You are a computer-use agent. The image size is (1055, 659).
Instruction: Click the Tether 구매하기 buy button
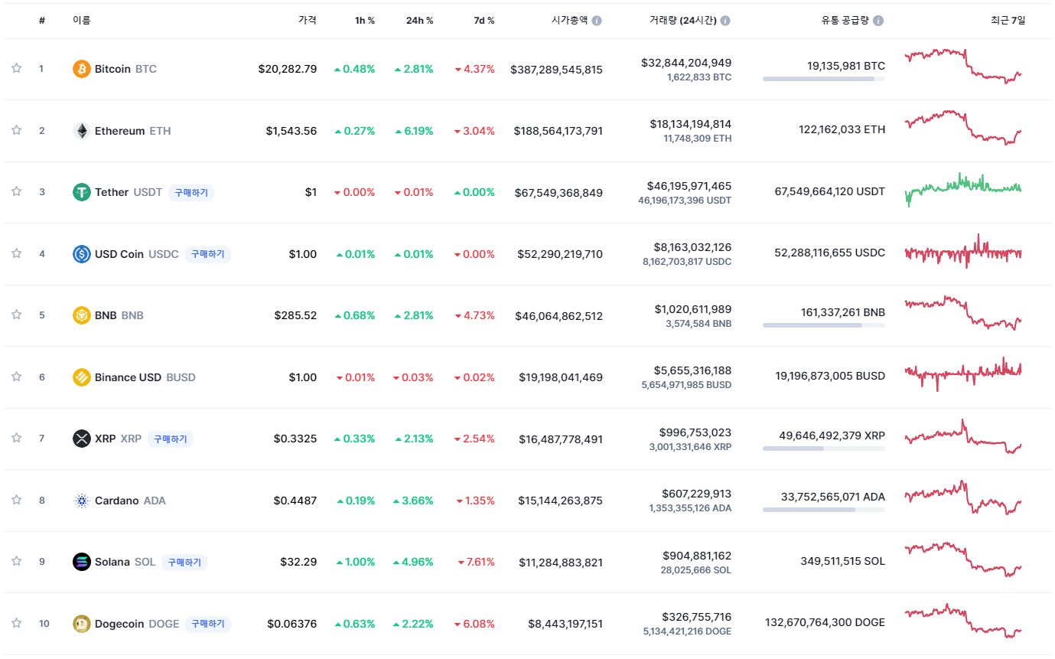[x=191, y=192]
